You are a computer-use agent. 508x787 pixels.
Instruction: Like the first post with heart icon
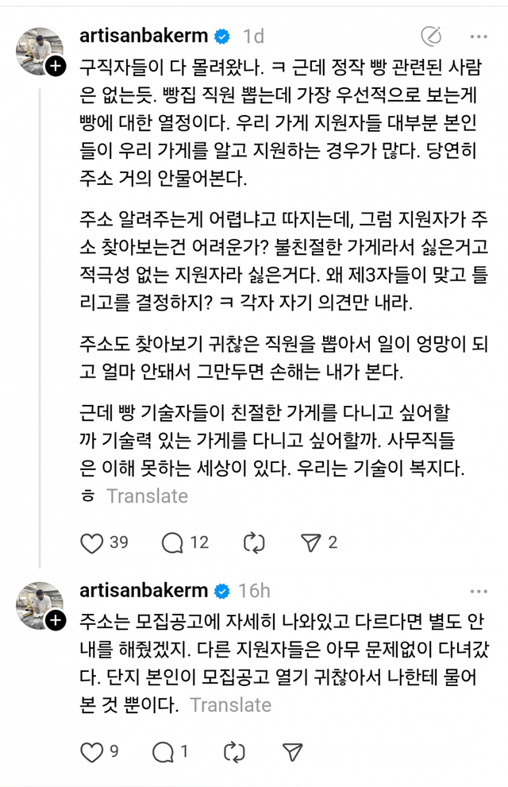93,542
